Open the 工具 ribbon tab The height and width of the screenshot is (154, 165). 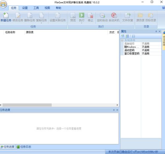click(36, 8)
